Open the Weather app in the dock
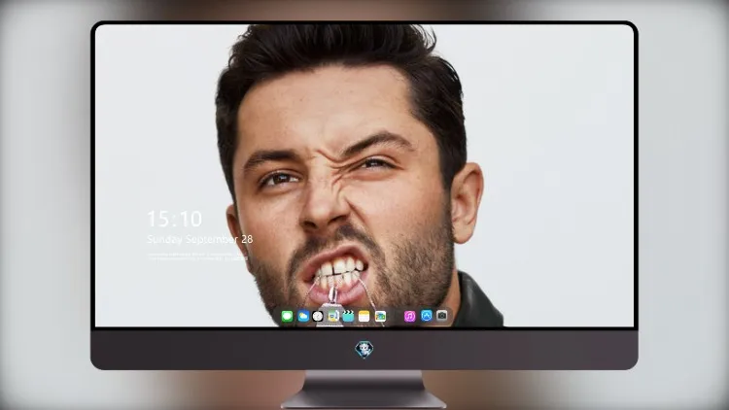729x410 pixels. [303, 317]
